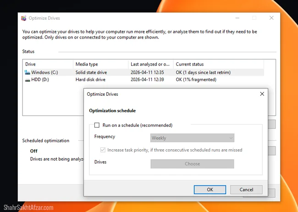Click Solid state drive cell
Screen dimensions: 298x212
coord(91,72)
